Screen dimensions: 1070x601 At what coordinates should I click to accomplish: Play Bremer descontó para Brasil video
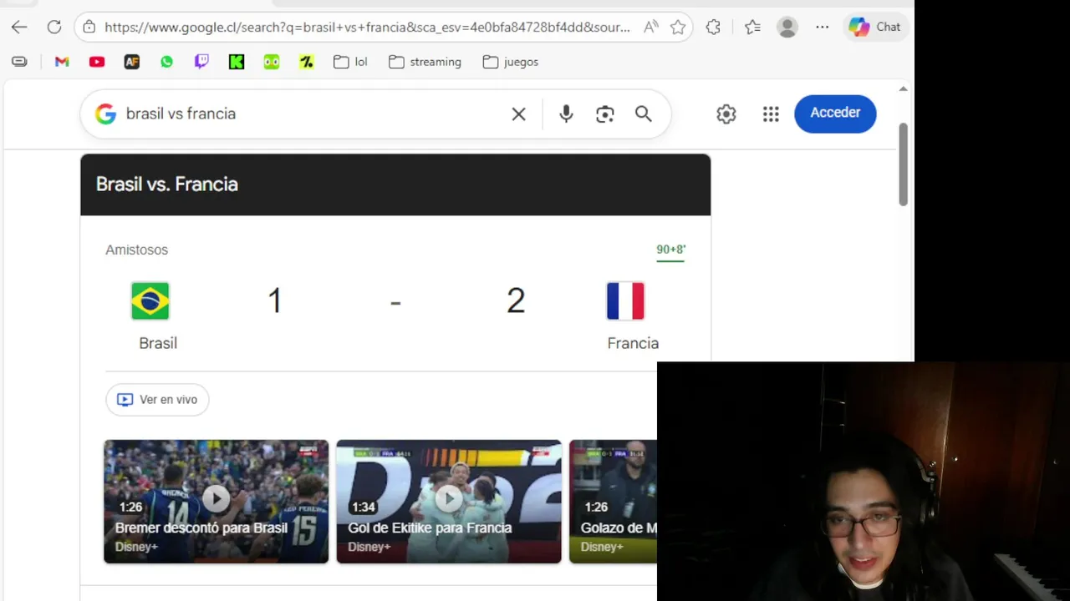(x=216, y=501)
